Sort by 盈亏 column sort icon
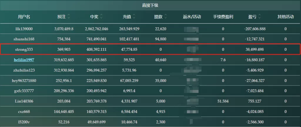 click(260, 17)
